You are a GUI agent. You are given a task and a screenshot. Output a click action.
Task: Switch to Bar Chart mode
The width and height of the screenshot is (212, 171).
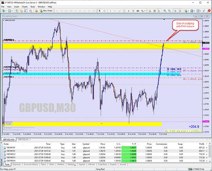pyautogui.click(x=150, y=11)
